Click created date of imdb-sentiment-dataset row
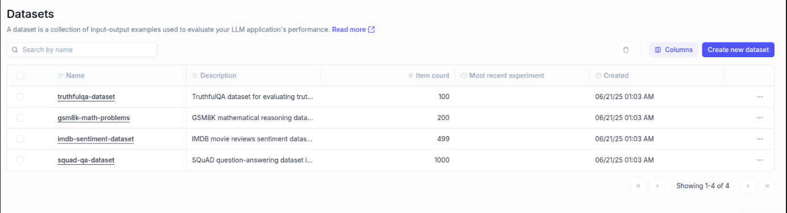Screen dimensions: 787x213 (625, 139)
